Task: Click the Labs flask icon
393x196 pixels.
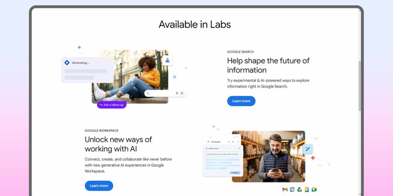Action: coord(167,60)
